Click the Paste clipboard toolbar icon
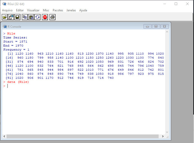194x143 pixels. coord(31,17)
